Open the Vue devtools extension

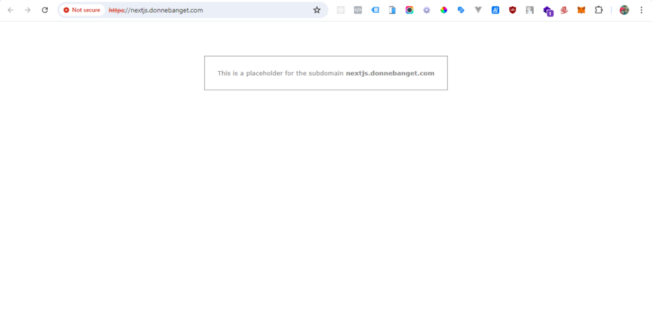(478, 10)
